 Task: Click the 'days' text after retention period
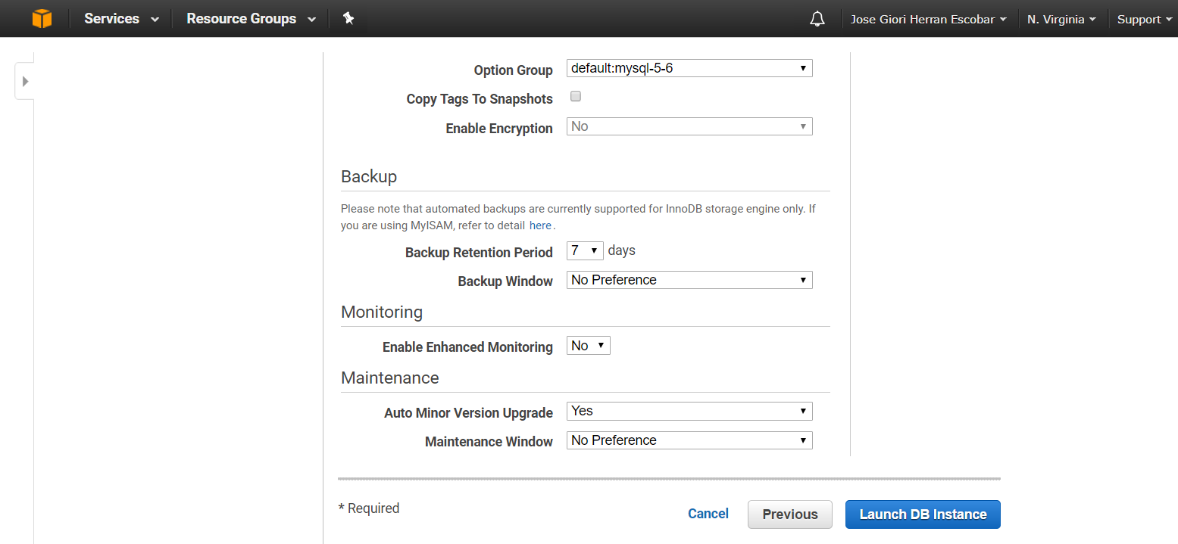click(x=621, y=250)
